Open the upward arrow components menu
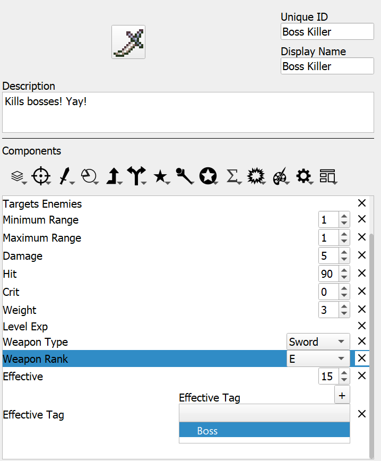 click(114, 176)
